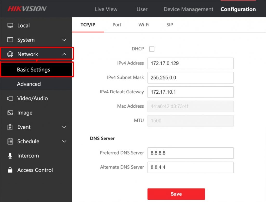Click the Network globe icon
This screenshot has width=266, height=202.
click(10, 54)
